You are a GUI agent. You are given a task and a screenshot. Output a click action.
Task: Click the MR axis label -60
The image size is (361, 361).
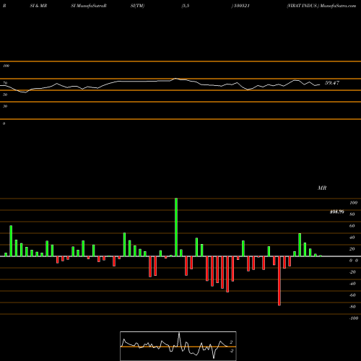(x=352, y=295)
